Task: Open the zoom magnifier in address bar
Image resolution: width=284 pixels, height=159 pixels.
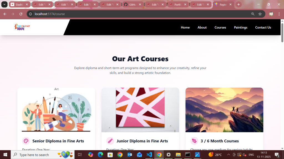Action: (253, 14)
